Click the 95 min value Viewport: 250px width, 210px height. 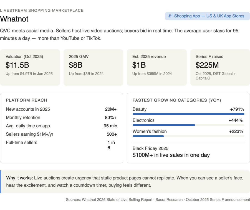110,126
